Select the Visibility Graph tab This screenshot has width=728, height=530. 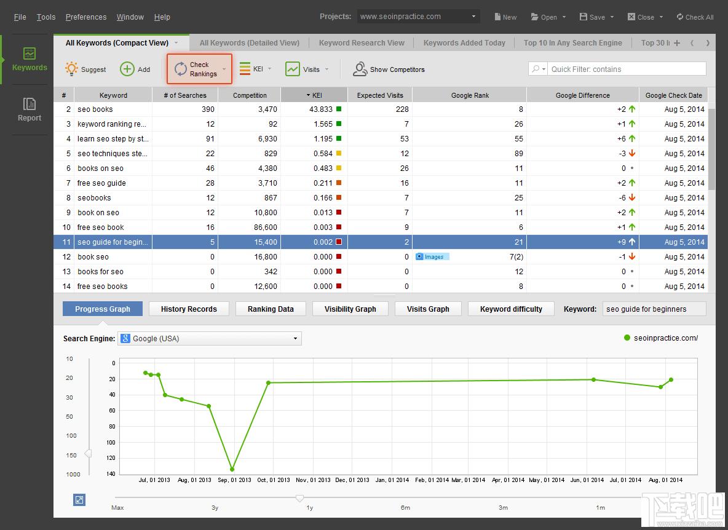[x=350, y=309]
